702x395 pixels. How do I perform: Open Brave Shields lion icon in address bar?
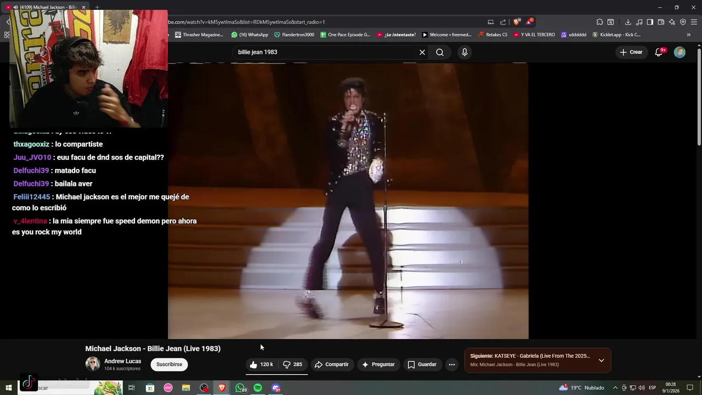tap(516, 22)
